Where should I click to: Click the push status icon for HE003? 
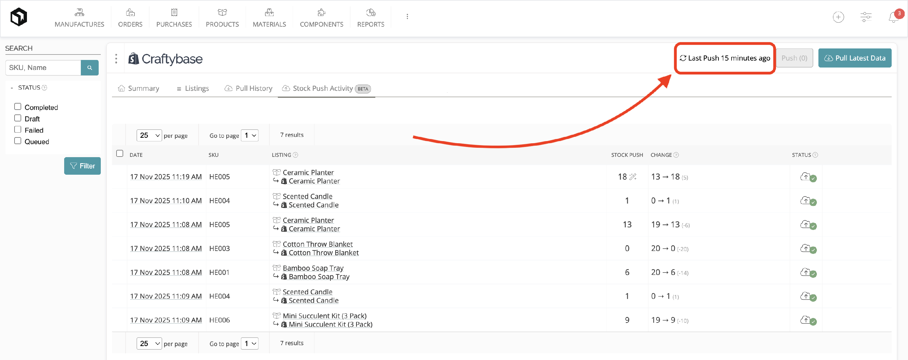[807, 249]
